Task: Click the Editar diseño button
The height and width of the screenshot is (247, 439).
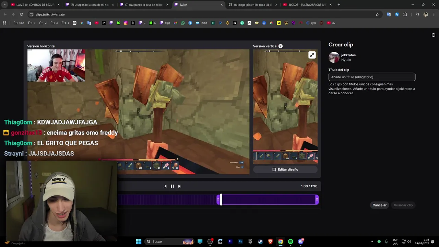Action: tap(285, 169)
